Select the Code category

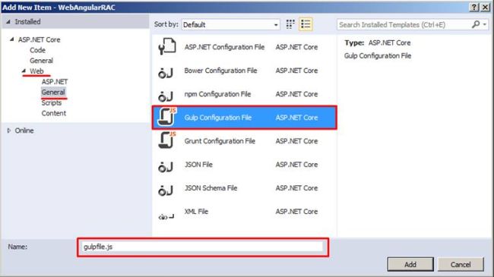(x=37, y=50)
